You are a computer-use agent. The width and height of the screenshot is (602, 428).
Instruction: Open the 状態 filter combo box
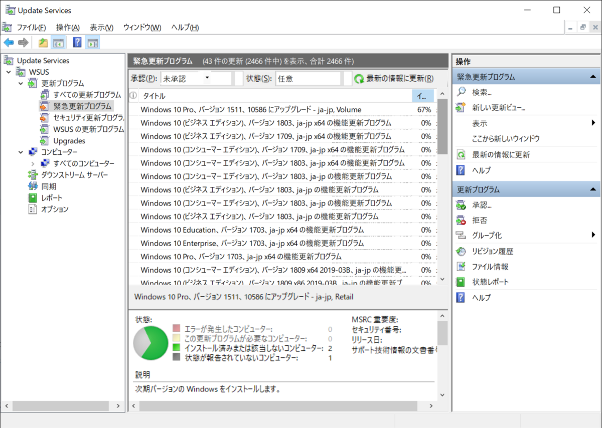[314, 79]
